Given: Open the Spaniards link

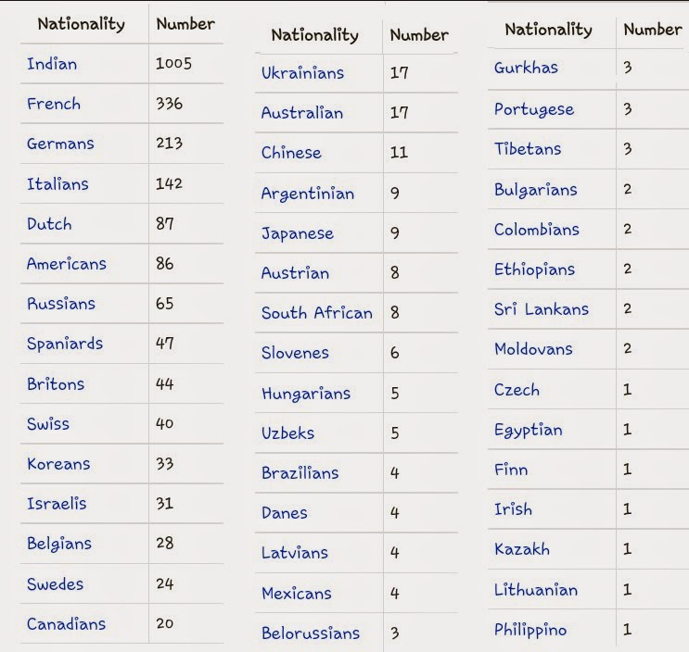Looking at the screenshot, I should (65, 344).
